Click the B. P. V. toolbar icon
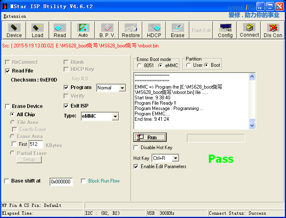The height and width of the screenshot is (218, 286). point(107,30)
